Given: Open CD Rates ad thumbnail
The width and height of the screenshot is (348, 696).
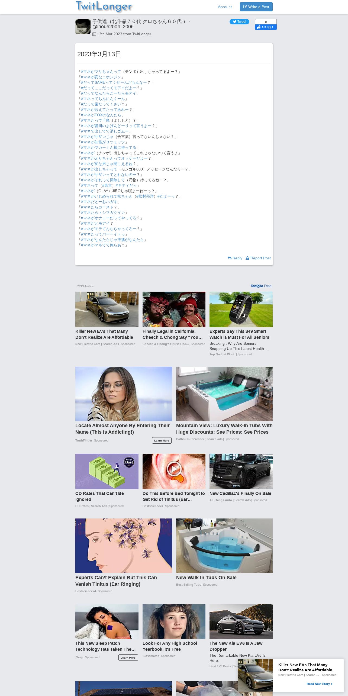Looking at the screenshot, I should click(107, 471).
